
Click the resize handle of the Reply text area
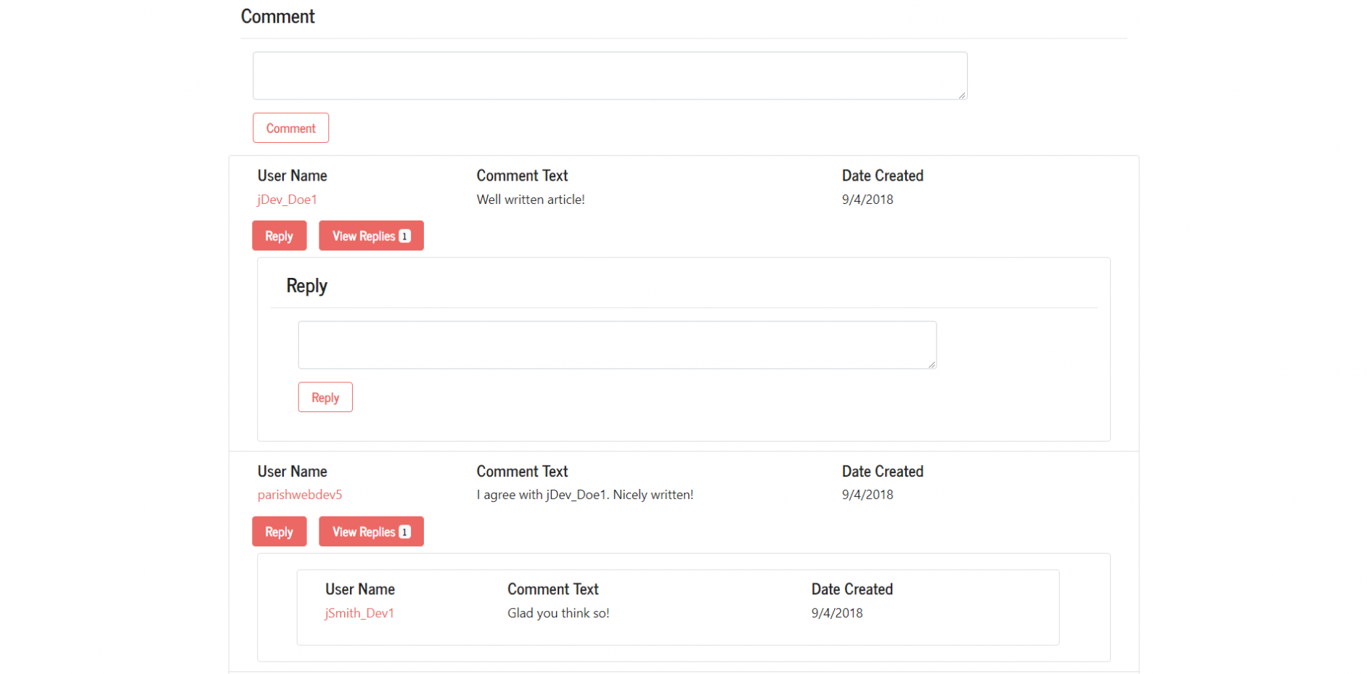tap(931, 364)
